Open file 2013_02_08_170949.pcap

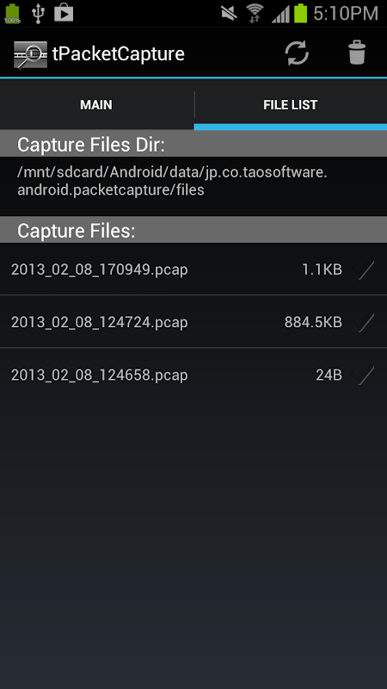pos(193,269)
